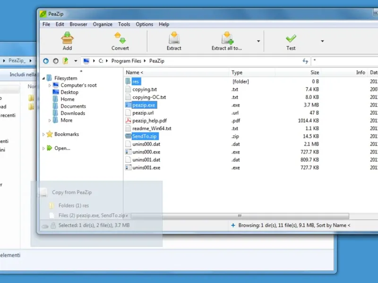This screenshot has height=283, width=378.
Task: Open the Organize menu
Action: [x=103, y=25]
